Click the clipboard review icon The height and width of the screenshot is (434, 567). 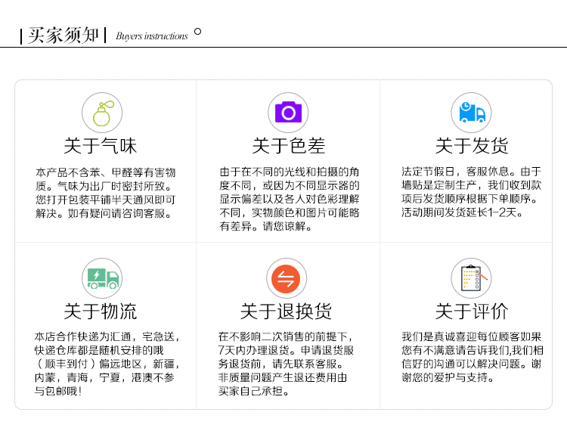click(x=471, y=278)
